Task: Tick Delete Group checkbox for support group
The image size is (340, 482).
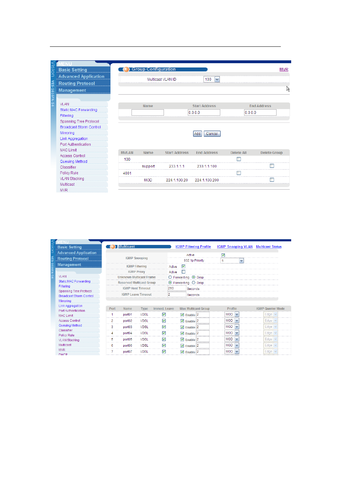Action: point(272,166)
